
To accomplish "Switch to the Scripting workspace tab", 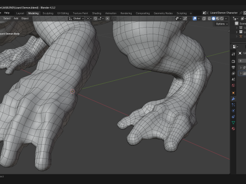I will click(181, 13).
